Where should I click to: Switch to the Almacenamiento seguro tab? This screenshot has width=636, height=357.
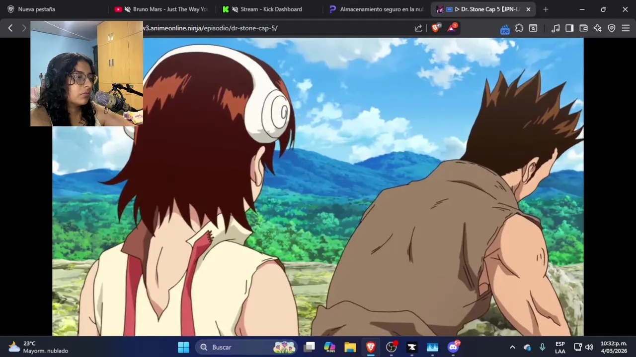coord(376,9)
